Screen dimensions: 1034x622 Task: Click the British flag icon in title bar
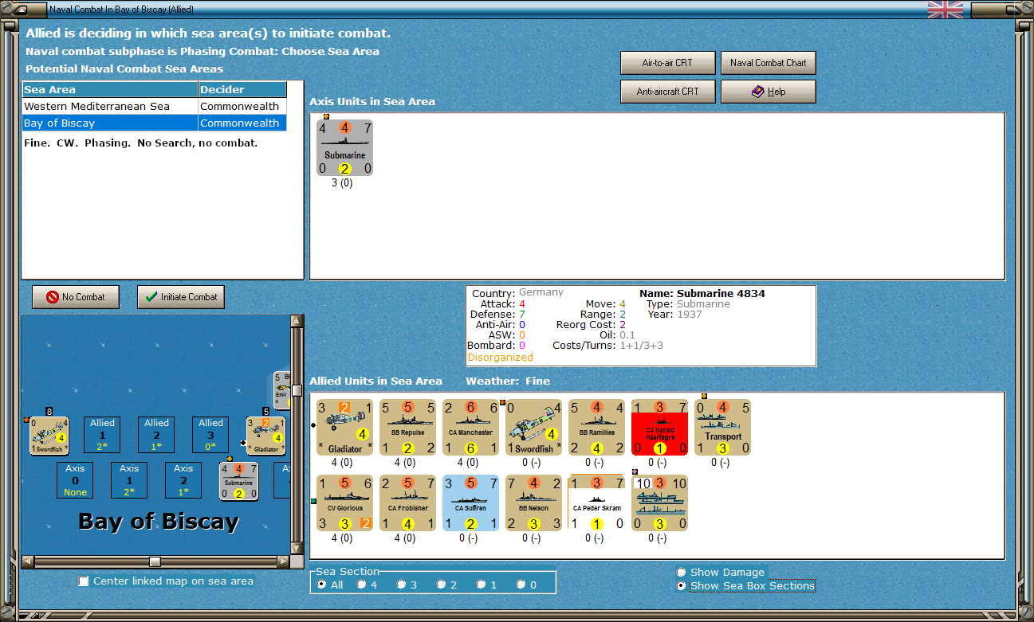click(945, 10)
